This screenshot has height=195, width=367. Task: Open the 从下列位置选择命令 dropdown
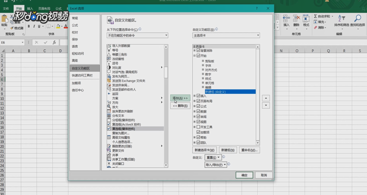pyautogui.click(x=166, y=35)
